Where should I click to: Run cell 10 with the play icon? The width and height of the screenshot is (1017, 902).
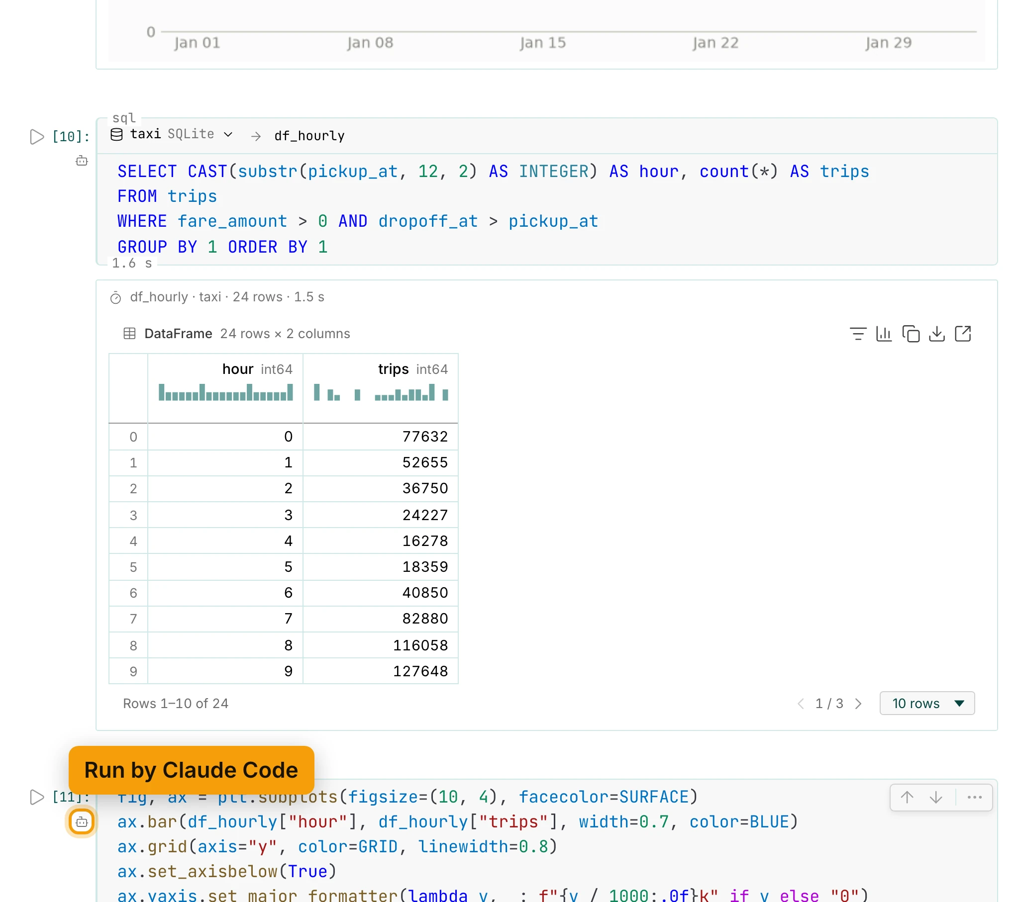37,137
